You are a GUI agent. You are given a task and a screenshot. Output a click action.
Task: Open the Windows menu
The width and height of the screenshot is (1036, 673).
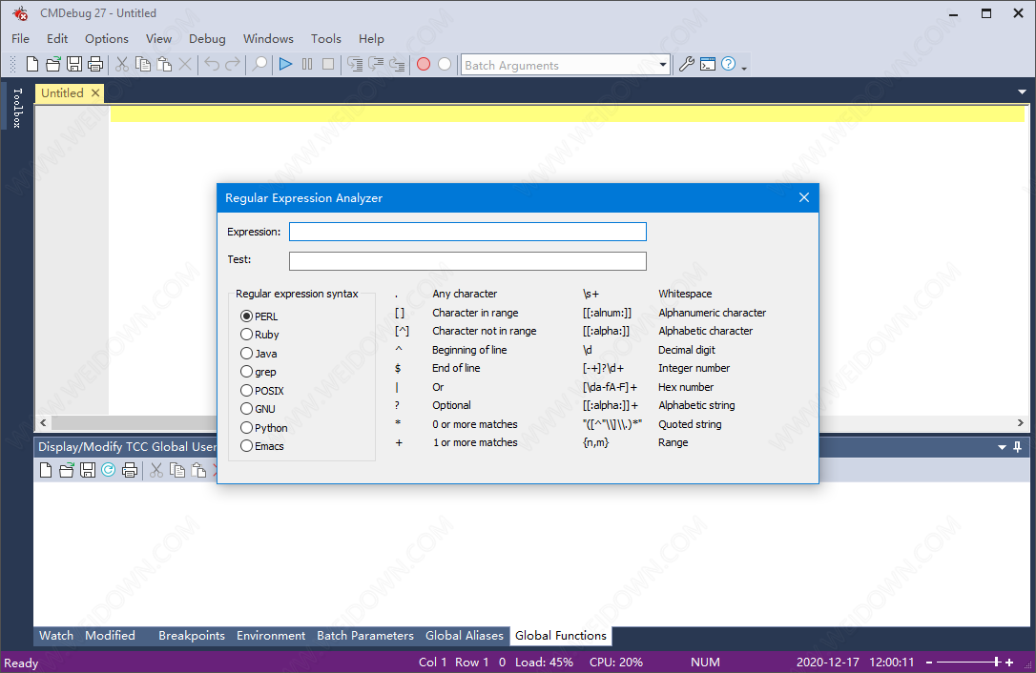(x=268, y=39)
